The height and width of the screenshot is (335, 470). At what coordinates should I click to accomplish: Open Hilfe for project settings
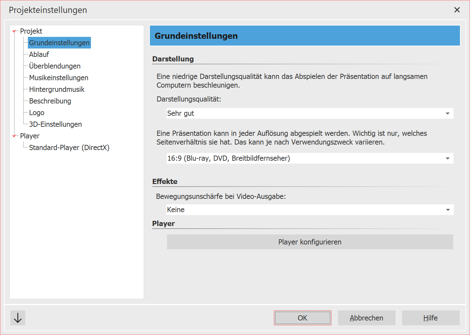pos(431,318)
